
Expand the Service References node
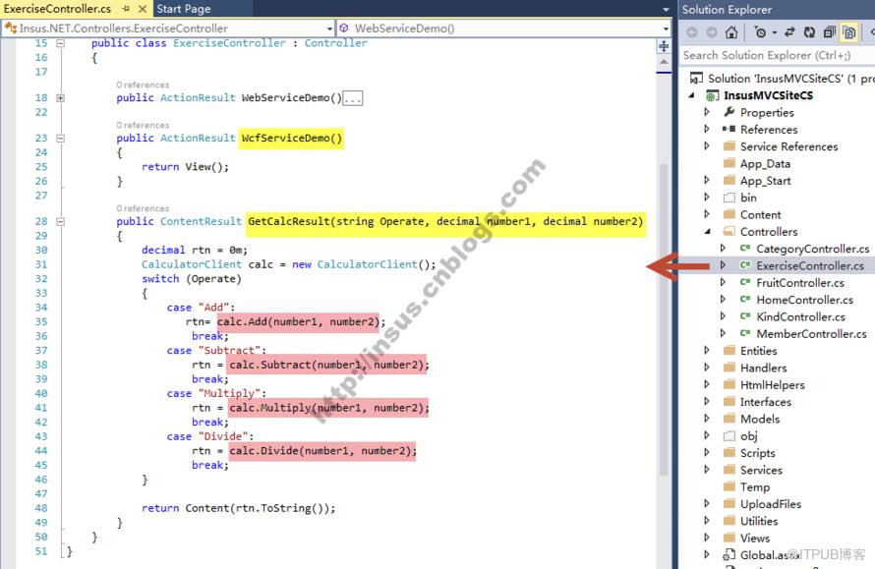[707, 146]
